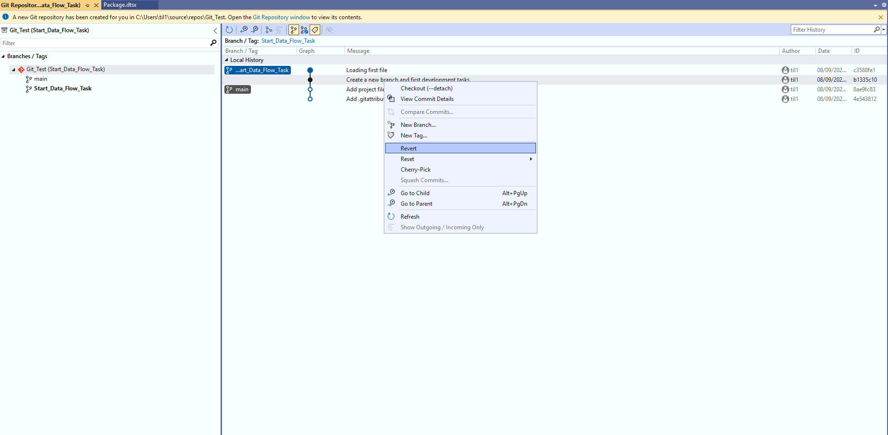The image size is (888, 435).
Task: Click the info icon in notification bar
Action: coord(6,17)
